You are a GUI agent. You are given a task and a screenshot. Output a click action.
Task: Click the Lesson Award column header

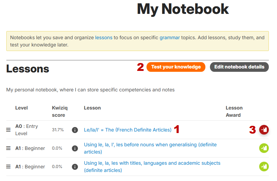tap(234, 112)
